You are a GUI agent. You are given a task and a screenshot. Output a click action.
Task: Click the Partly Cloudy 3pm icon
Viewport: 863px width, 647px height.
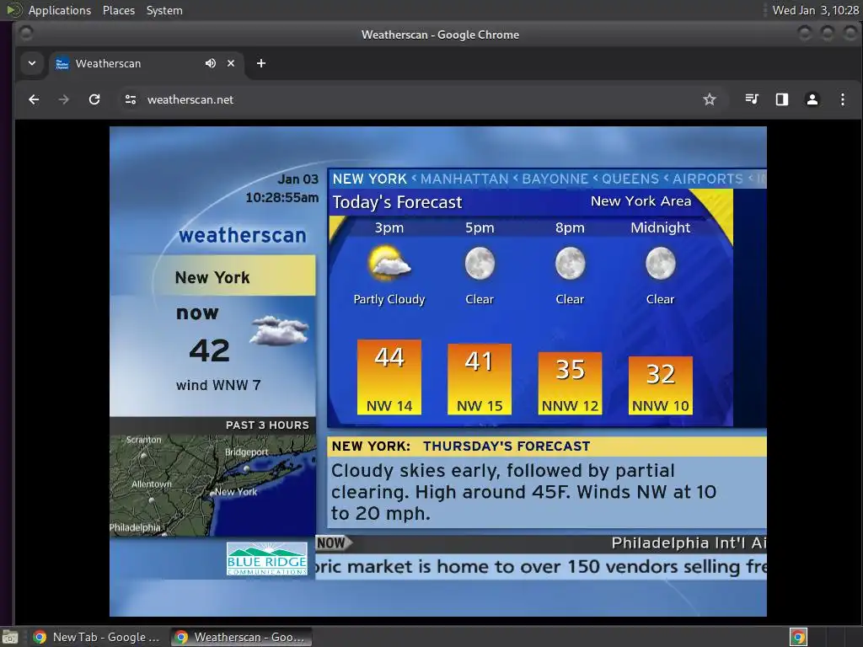point(389,262)
